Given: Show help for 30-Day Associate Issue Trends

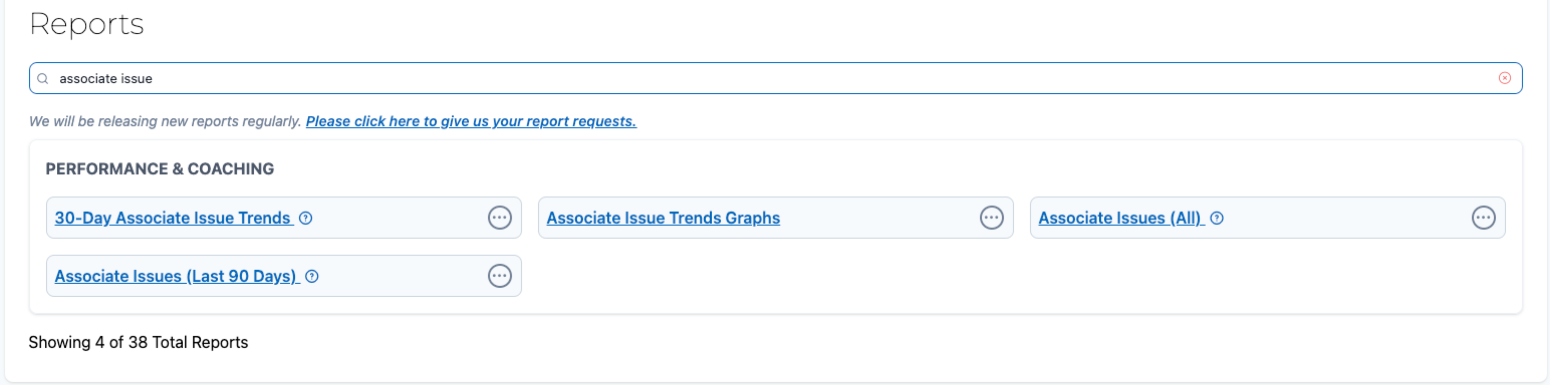Looking at the screenshot, I should click(306, 218).
